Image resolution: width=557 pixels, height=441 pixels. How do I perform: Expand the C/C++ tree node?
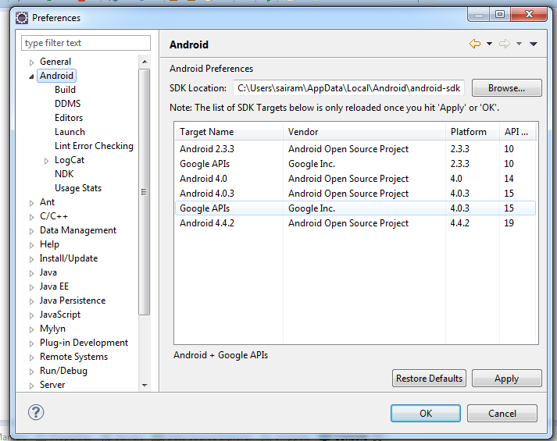(x=31, y=217)
